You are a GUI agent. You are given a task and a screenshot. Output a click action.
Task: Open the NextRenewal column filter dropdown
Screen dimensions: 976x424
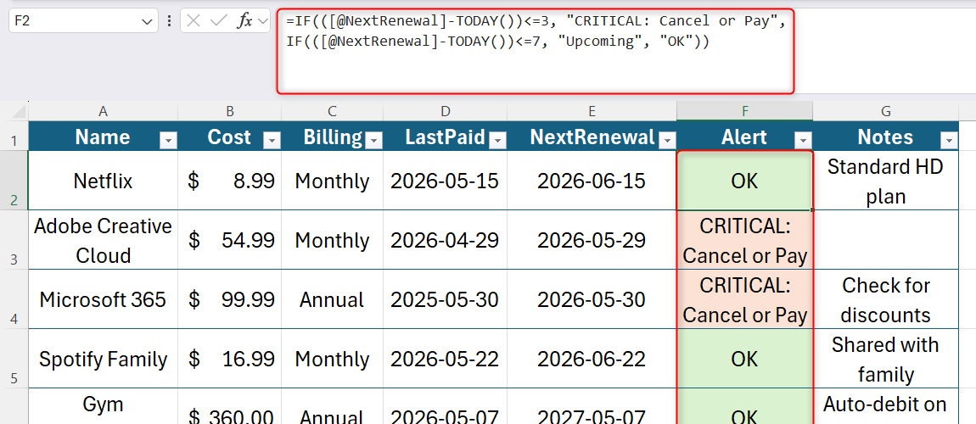click(x=666, y=141)
